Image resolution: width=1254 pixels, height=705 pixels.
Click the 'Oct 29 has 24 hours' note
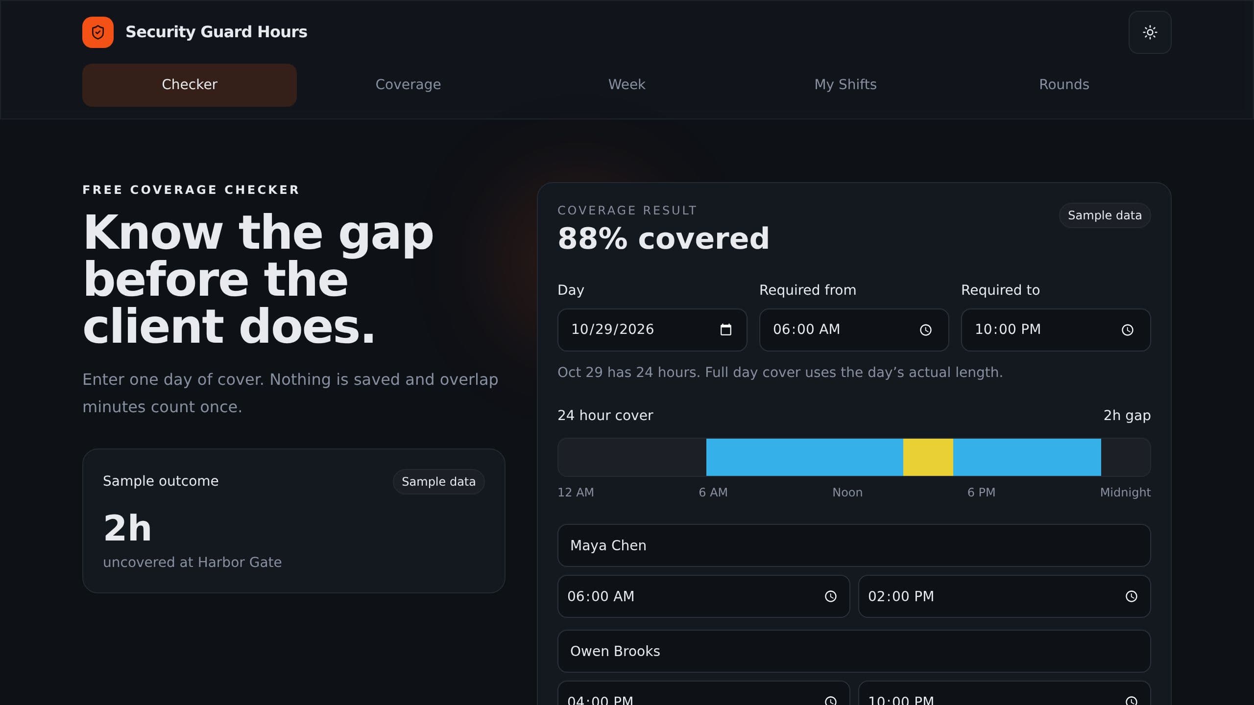click(780, 373)
